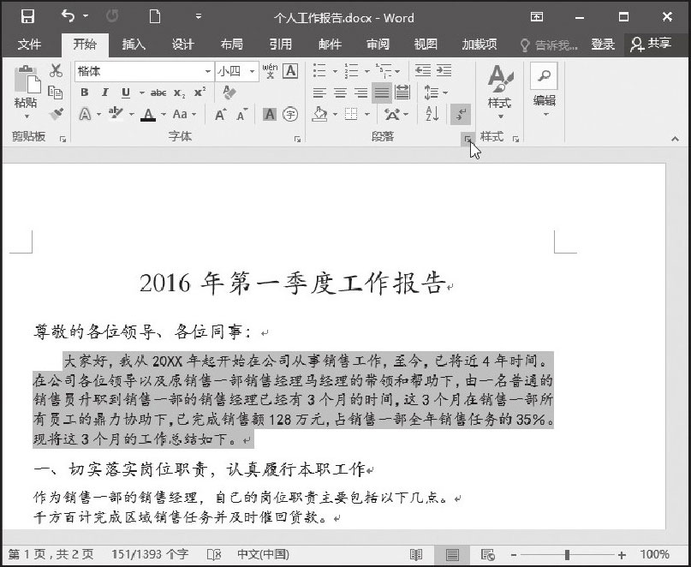
Task: Open the paragraph dialog launcher in 段落 group
Action: click(468, 140)
